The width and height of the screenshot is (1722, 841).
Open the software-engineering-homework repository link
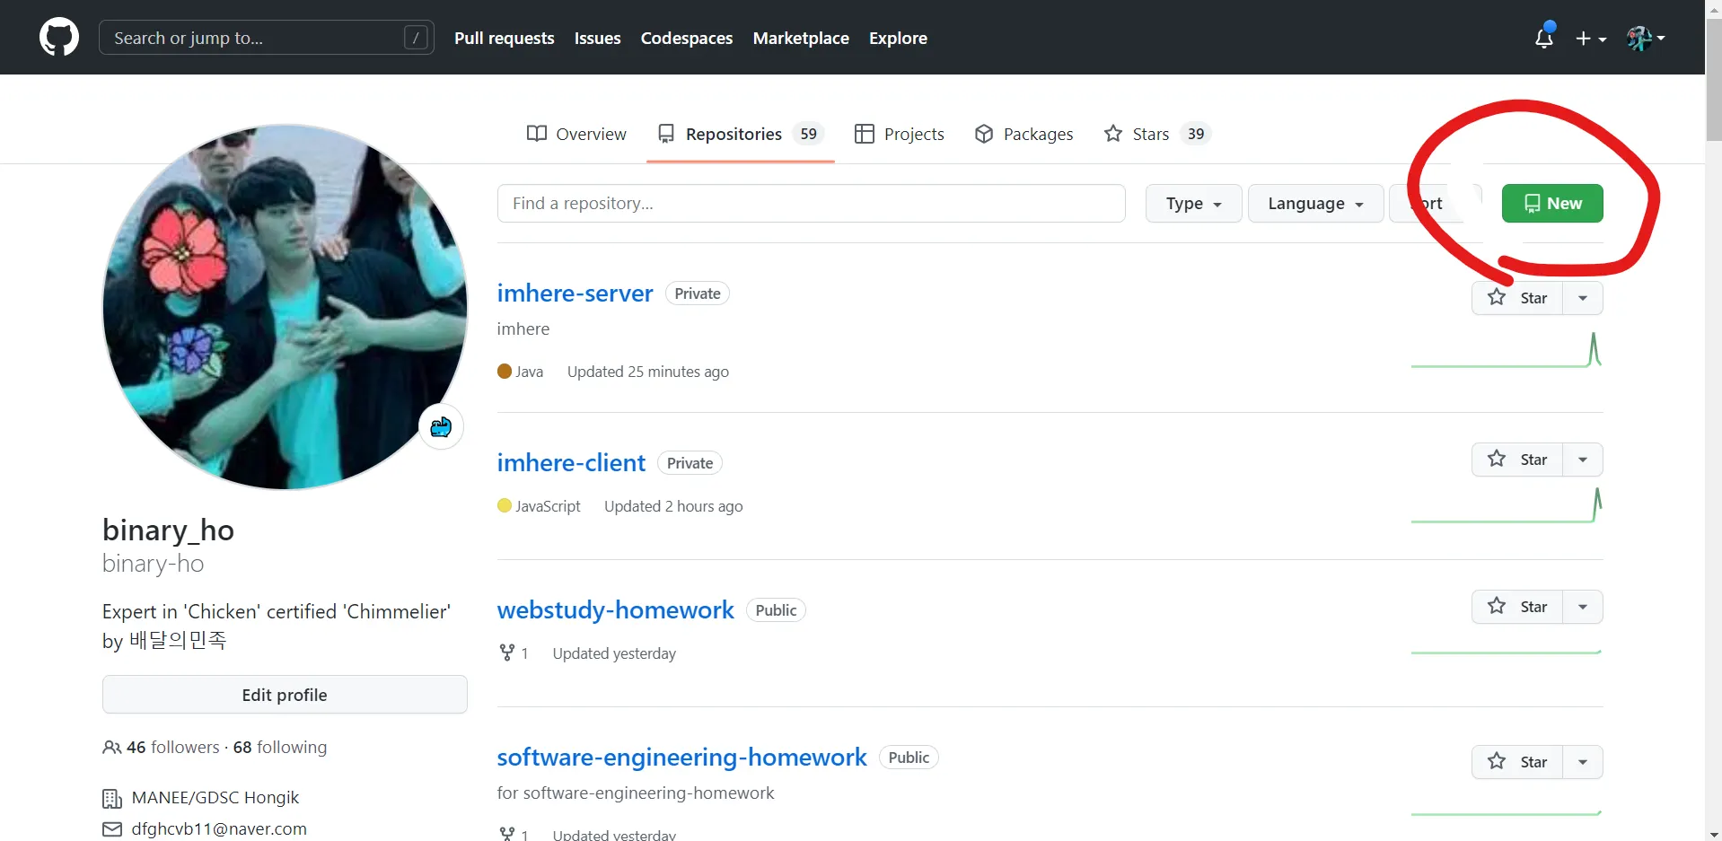click(681, 758)
